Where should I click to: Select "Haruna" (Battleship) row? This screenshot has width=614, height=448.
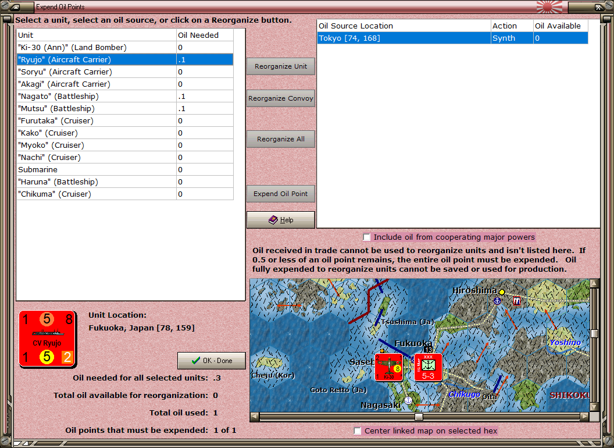125,182
